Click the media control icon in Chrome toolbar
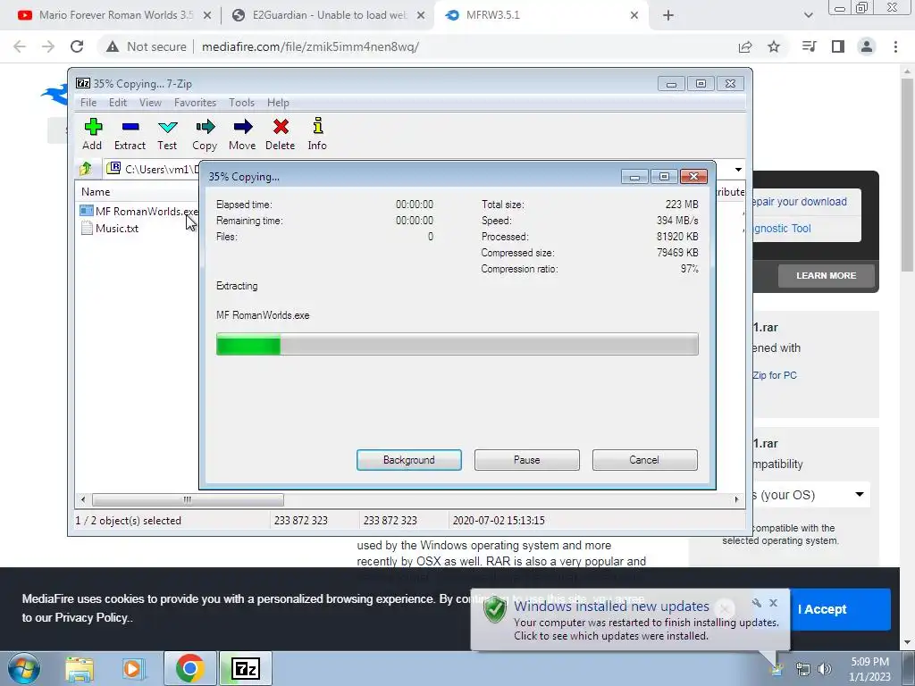The image size is (915, 686). point(809,46)
